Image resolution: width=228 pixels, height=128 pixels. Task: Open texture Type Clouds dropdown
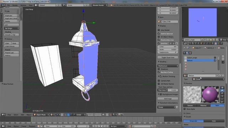coord(208,79)
